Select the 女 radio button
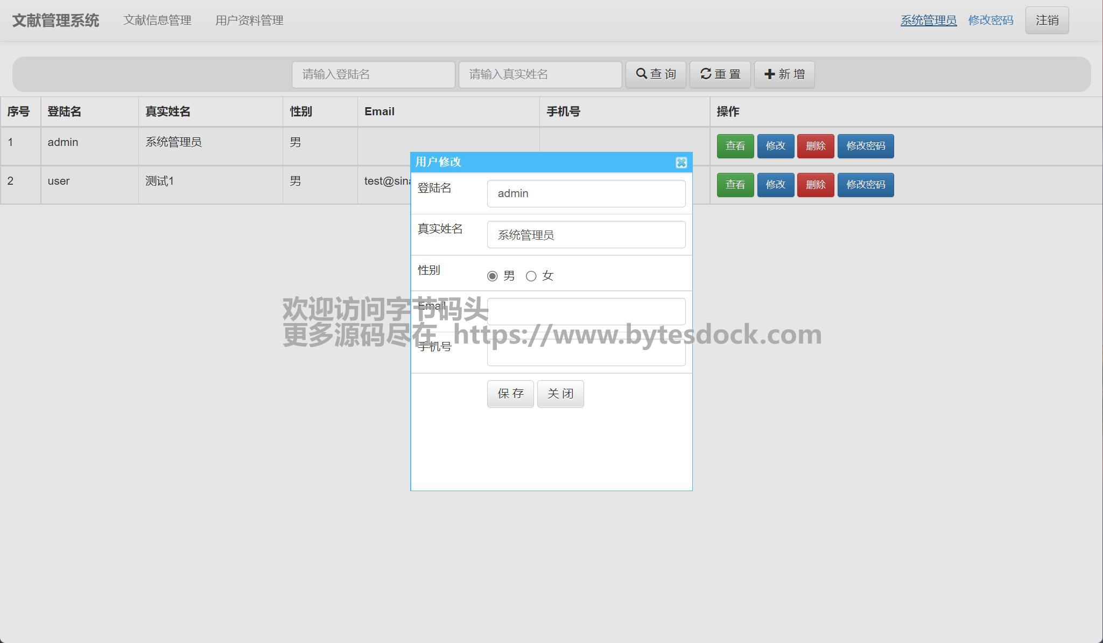1103x643 pixels. (x=531, y=276)
